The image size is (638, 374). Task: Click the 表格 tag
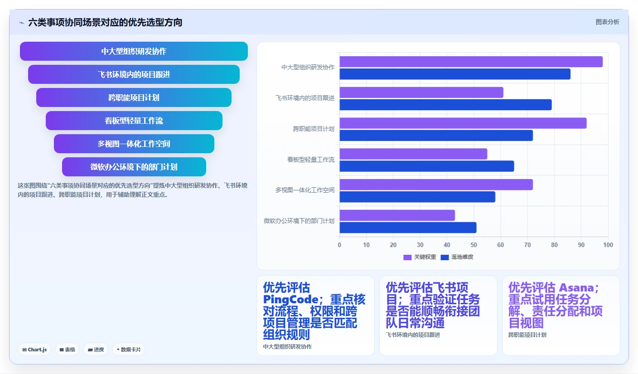click(67, 350)
